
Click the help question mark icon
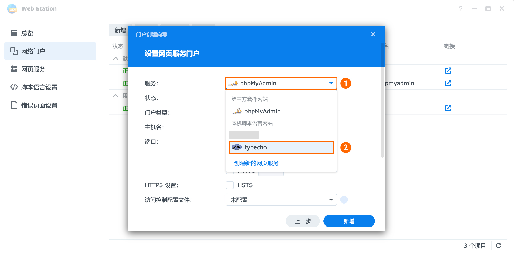(461, 9)
